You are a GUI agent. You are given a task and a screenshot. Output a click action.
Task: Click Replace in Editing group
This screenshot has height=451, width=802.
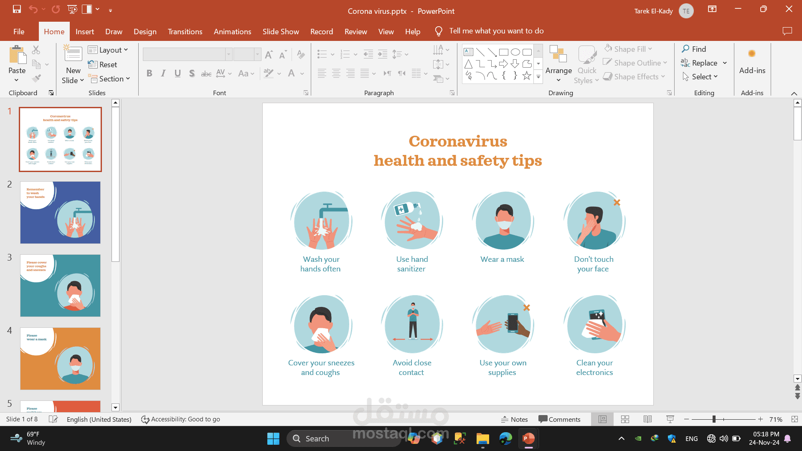click(x=699, y=63)
